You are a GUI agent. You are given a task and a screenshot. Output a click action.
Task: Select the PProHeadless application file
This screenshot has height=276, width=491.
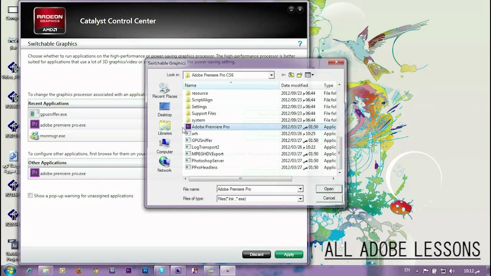[x=204, y=168]
